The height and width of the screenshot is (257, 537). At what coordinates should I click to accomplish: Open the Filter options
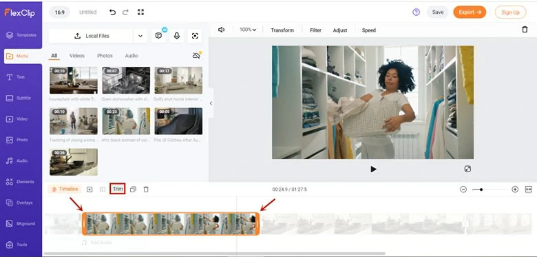(315, 30)
